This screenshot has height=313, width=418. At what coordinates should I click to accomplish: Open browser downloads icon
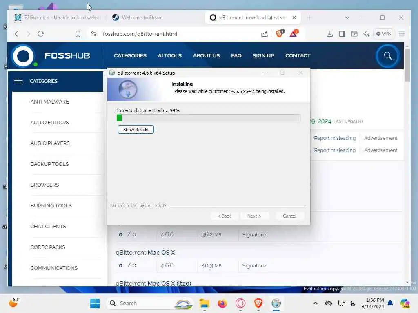tap(330, 34)
